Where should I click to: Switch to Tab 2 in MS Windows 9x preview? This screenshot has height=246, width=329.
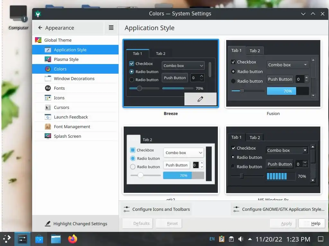(x=255, y=137)
